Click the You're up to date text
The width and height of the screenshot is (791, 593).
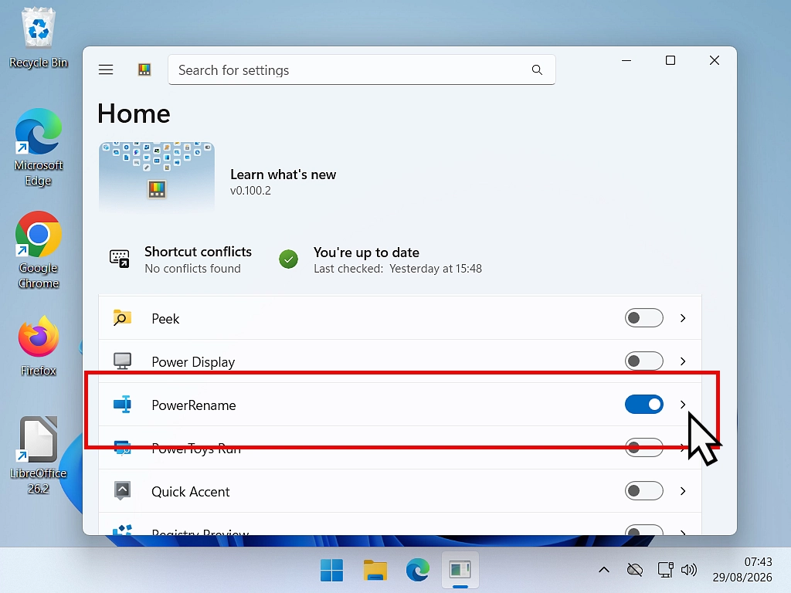coord(366,252)
